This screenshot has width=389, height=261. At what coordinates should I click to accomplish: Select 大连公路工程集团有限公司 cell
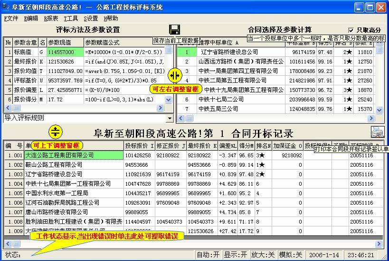(x=74, y=155)
